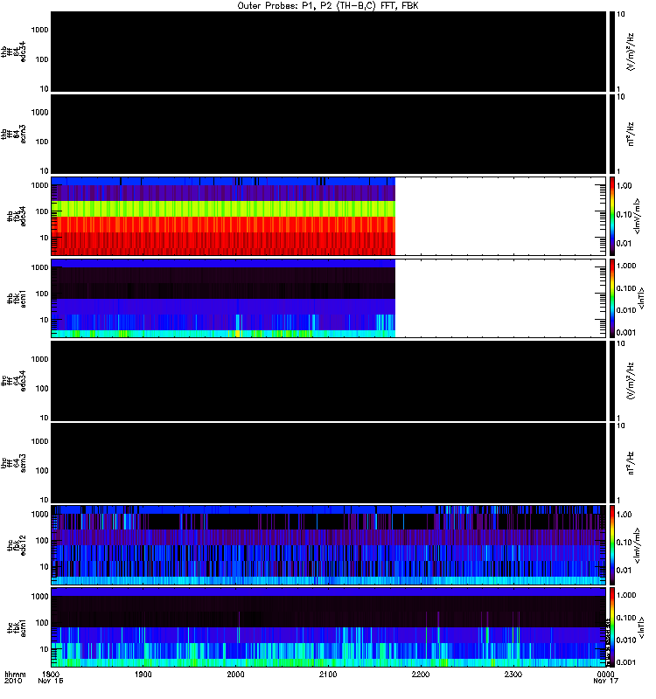Click the 2300 time axis label
Viewport: 656px width, 699px height.
click(x=513, y=674)
